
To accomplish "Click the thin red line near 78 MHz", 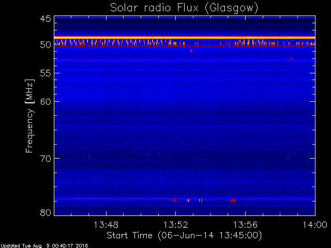I will pos(185,198).
